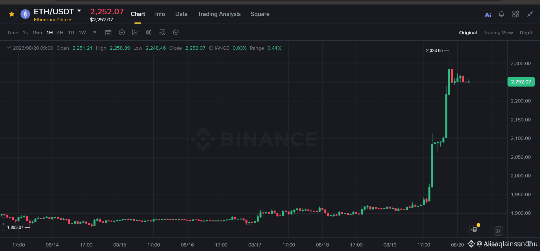Switch to Trading View chart
Screen dimensions: 540x251
(498, 33)
